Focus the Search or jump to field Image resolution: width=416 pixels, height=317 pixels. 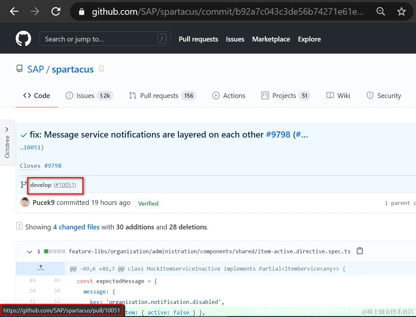point(105,39)
